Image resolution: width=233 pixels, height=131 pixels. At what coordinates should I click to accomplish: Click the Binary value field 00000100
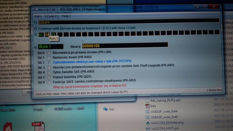coord(125,45)
